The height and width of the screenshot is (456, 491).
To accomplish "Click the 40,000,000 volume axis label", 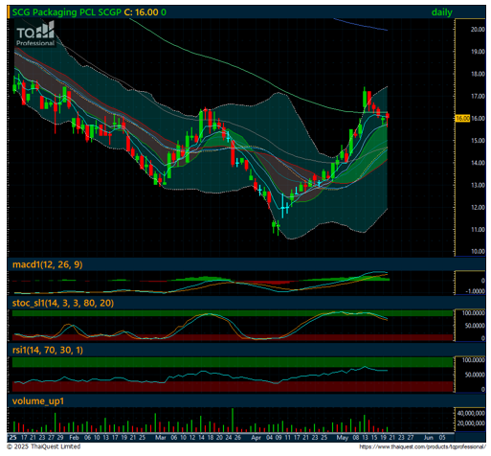I will pos(471,414).
